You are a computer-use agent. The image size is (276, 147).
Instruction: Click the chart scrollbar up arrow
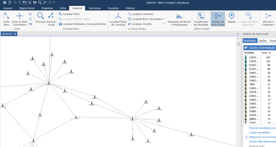[238, 38]
